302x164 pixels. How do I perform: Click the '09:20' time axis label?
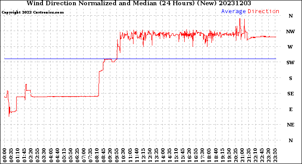coord(110,155)
